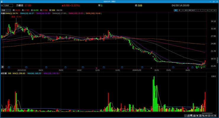Image resolution: width=219 pixels, height=118 pixels.
Task: Click the volume MA(5) 296.60 label
Action: (20, 74)
